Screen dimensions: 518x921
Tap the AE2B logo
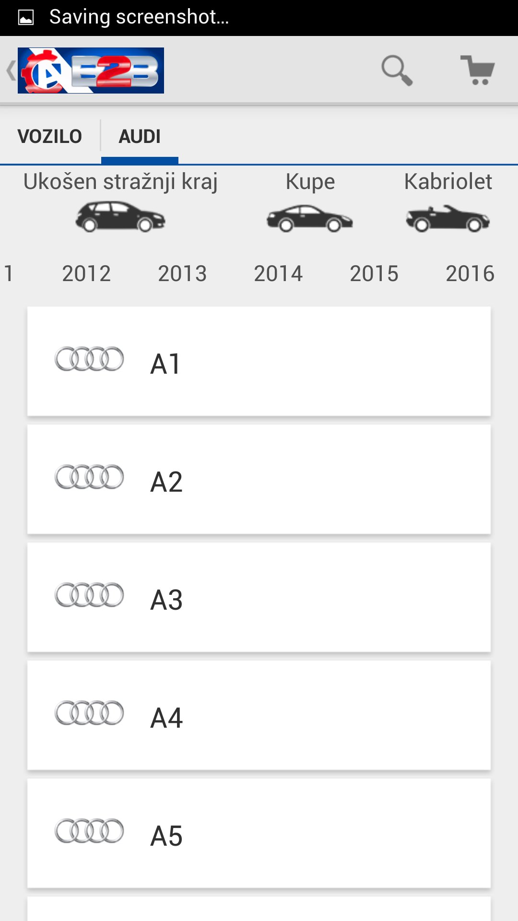[x=91, y=71]
